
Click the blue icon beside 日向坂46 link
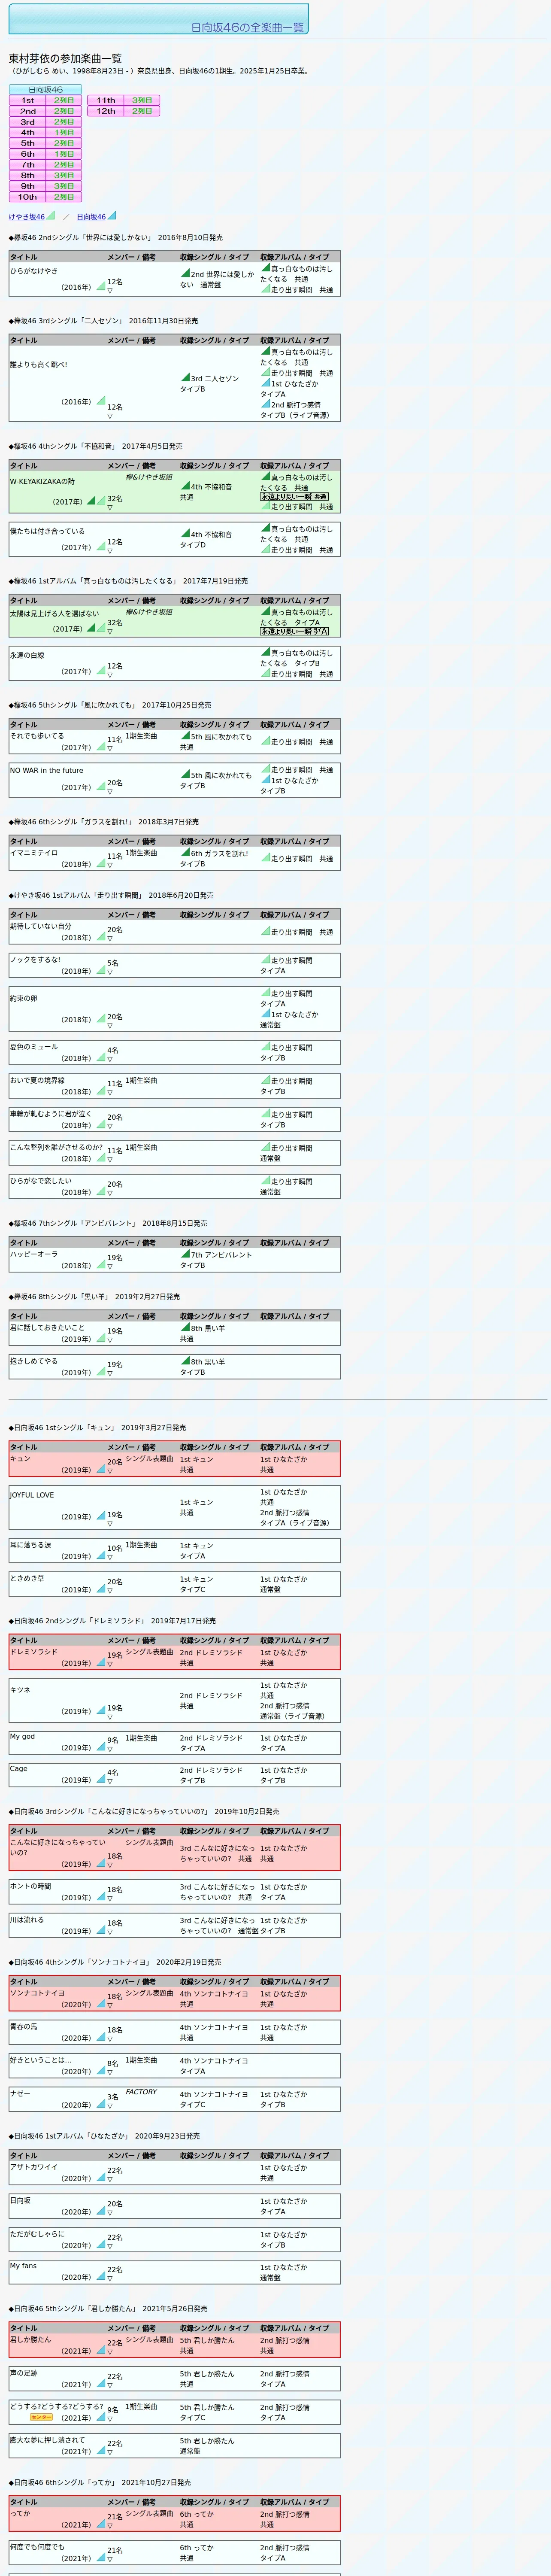pyautogui.click(x=112, y=215)
